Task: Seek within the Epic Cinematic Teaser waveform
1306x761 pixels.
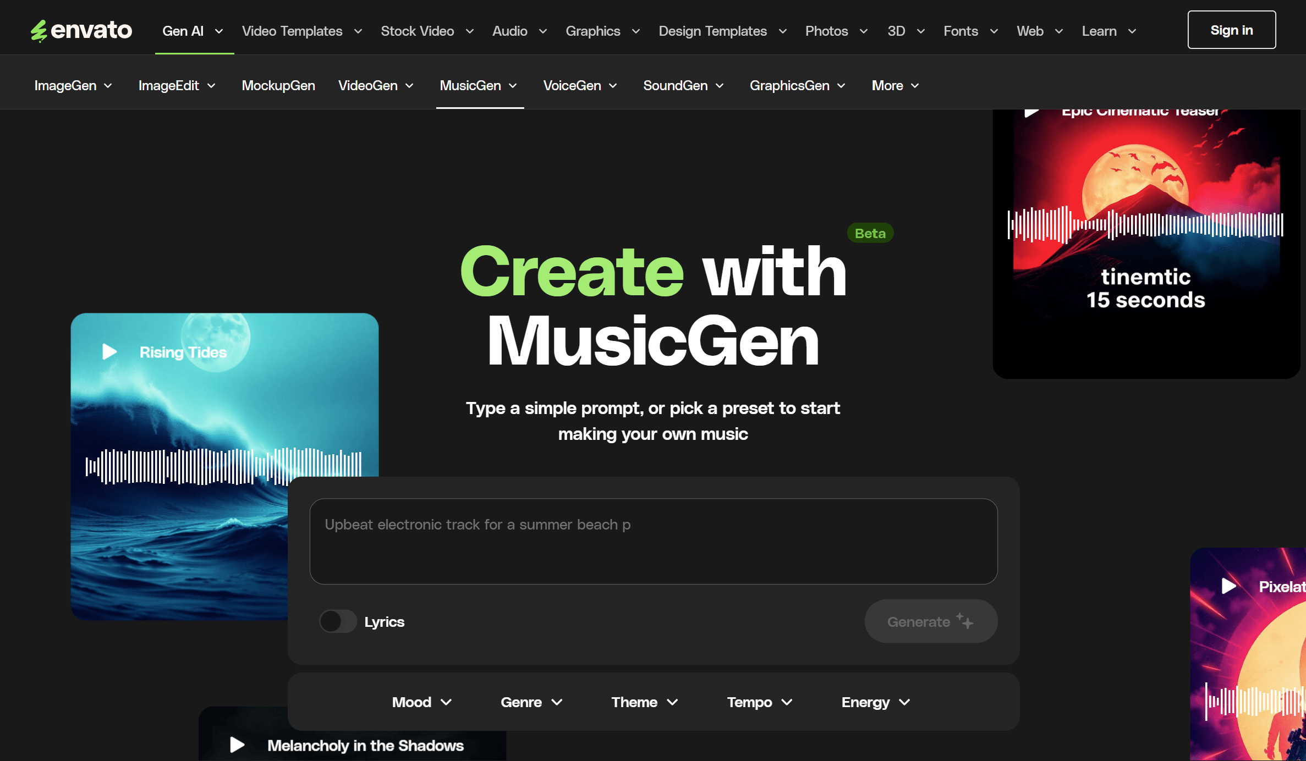Action: (x=1145, y=224)
